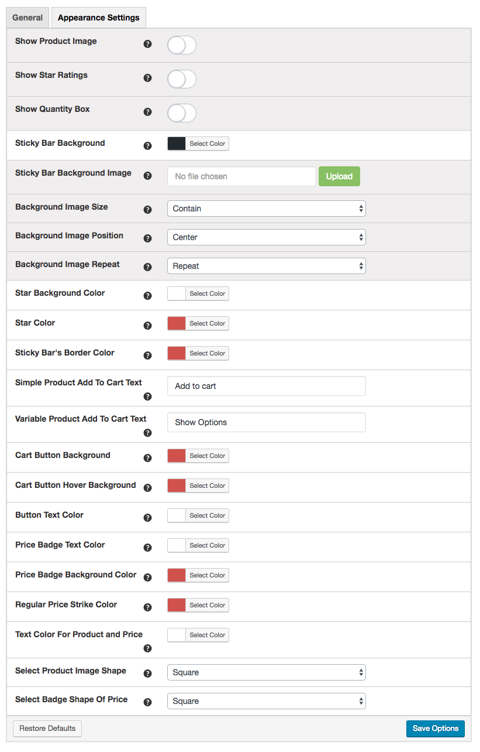Click help icon for Cart Button Background
Viewport: 480px width, 752px height.
click(147, 458)
